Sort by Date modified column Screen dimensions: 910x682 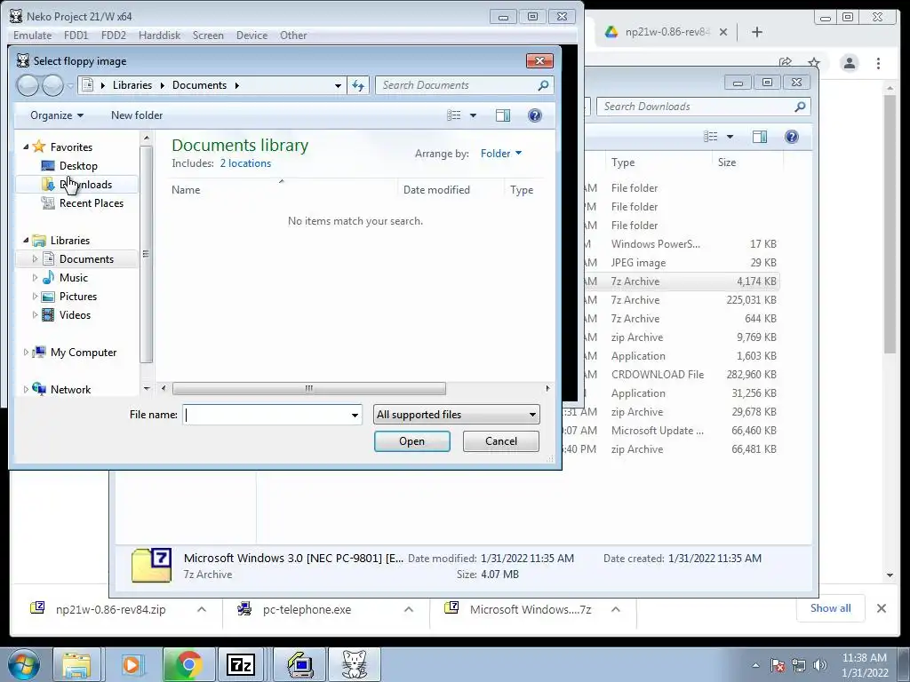[x=436, y=190]
